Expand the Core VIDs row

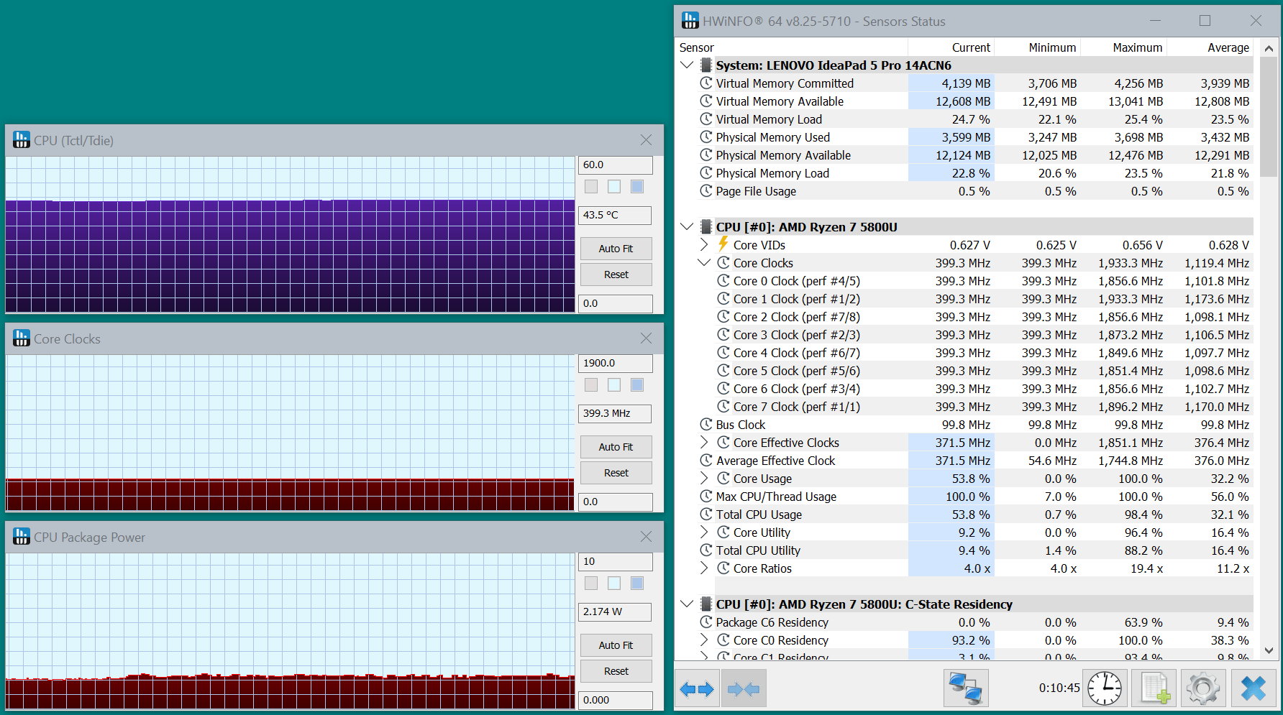click(704, 244)
